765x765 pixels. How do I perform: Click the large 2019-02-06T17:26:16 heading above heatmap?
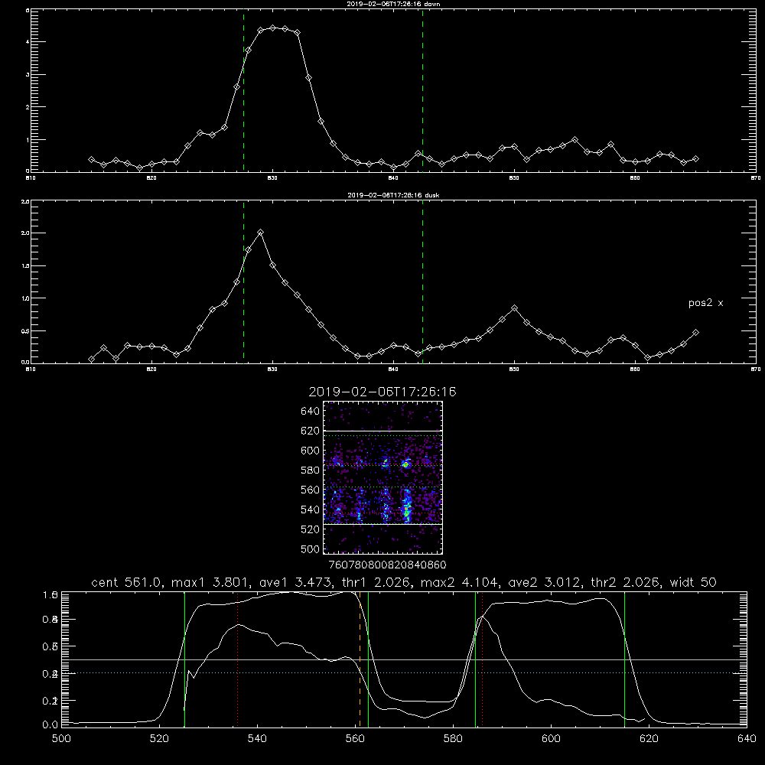pyautogui.click(x=382, y=392)
